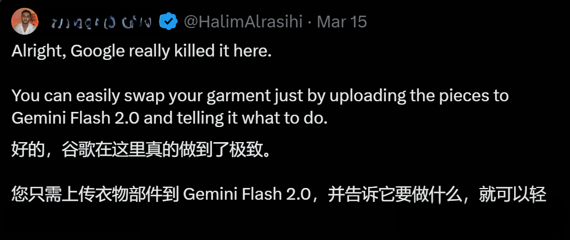Open the tweet via Mar 15 timestamp
The height and width of the screenshot is (240, 570).
point(342,22)
